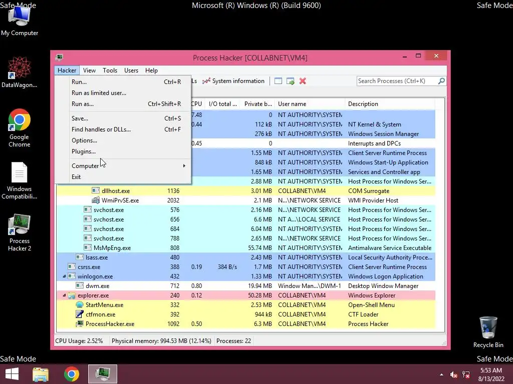Choose Exit from Hacker menu
The width and height of the screenshot is (513, 384).
pos(123,176)
